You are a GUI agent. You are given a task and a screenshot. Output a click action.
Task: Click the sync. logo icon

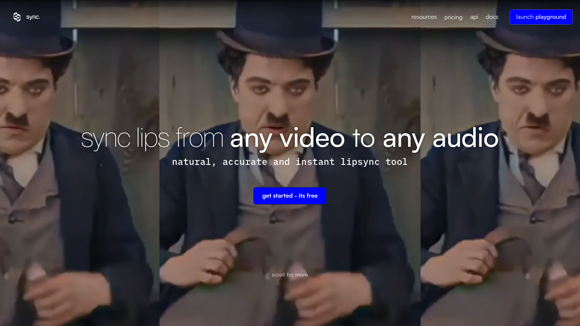point(17,17)
